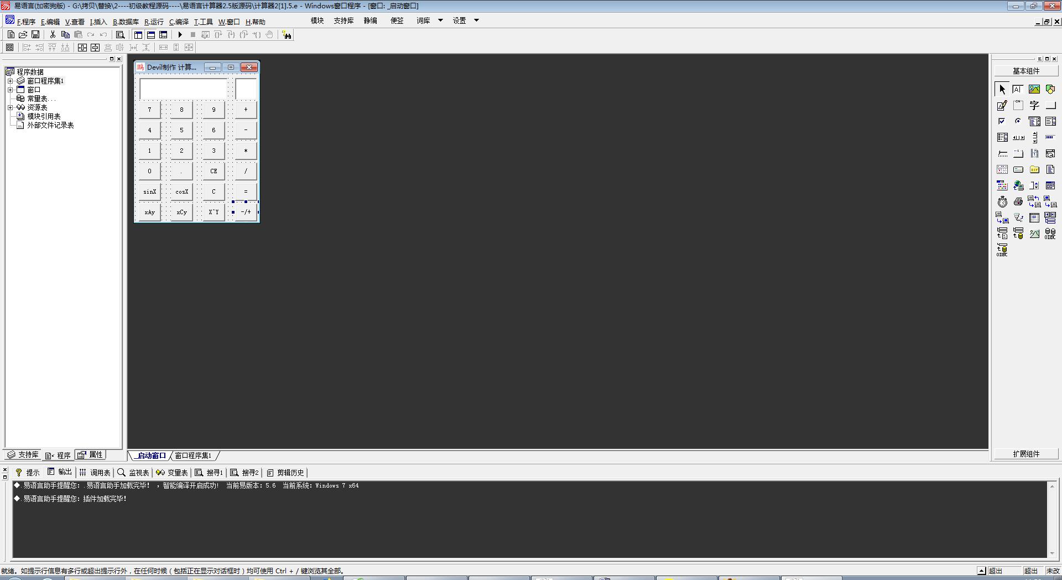Select the CE button on the calculator form
1062x580 pixels.
[214, 171]
